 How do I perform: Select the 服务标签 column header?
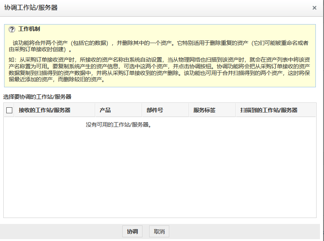pyautogui.click(x=204, y=110)
